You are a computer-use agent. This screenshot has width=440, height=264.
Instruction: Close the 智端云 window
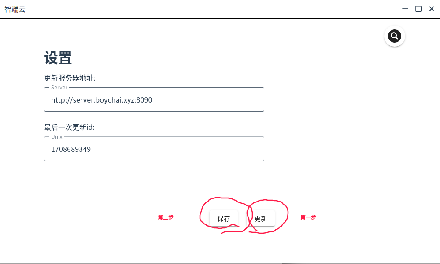coord(432,9)
